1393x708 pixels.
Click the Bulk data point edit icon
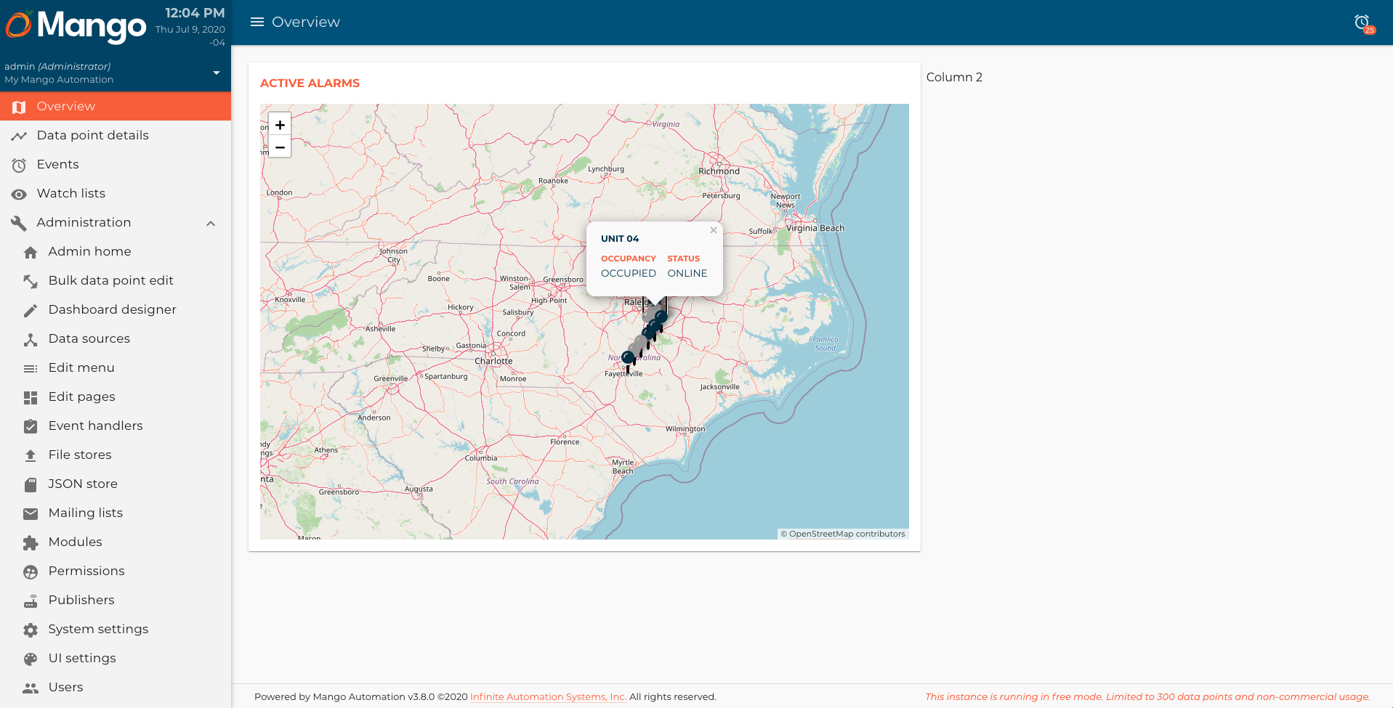[31, 281]
